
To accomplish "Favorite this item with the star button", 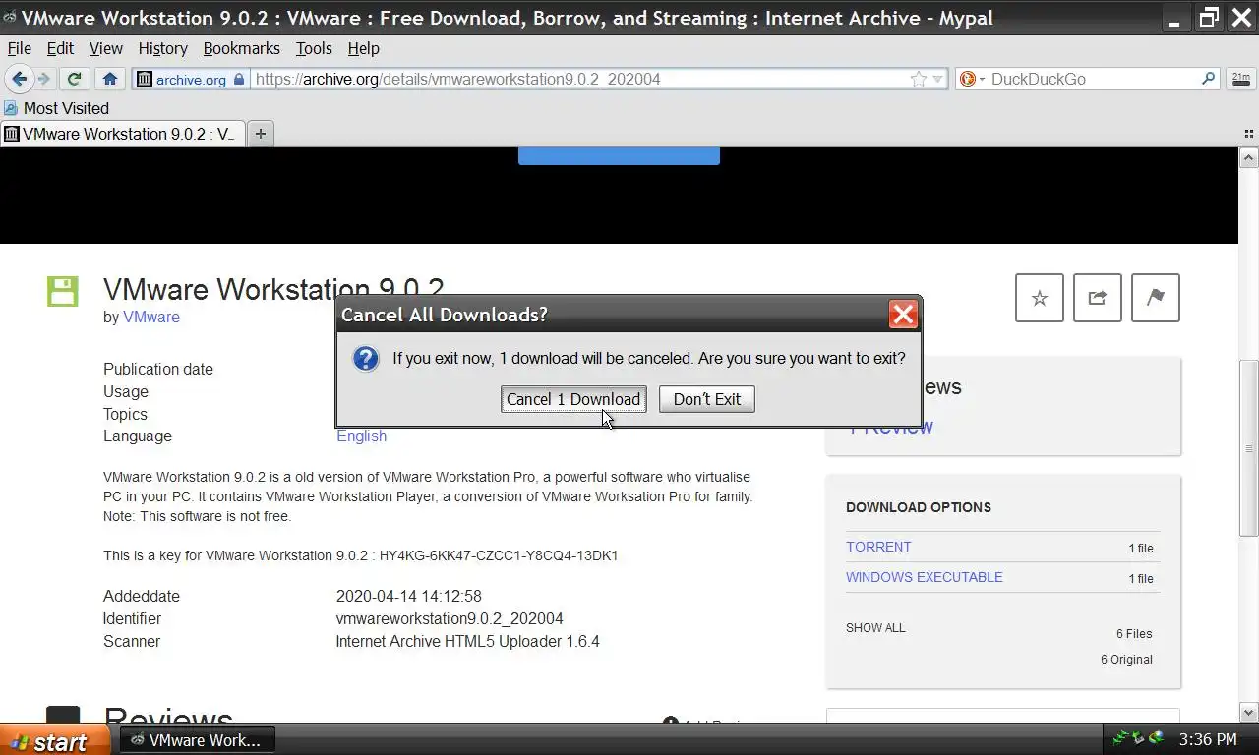I will point(1040,298).
